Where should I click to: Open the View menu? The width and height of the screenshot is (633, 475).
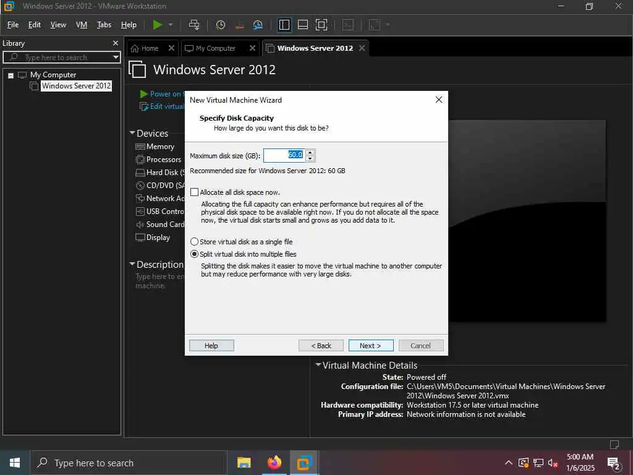[x=58, y=25]
